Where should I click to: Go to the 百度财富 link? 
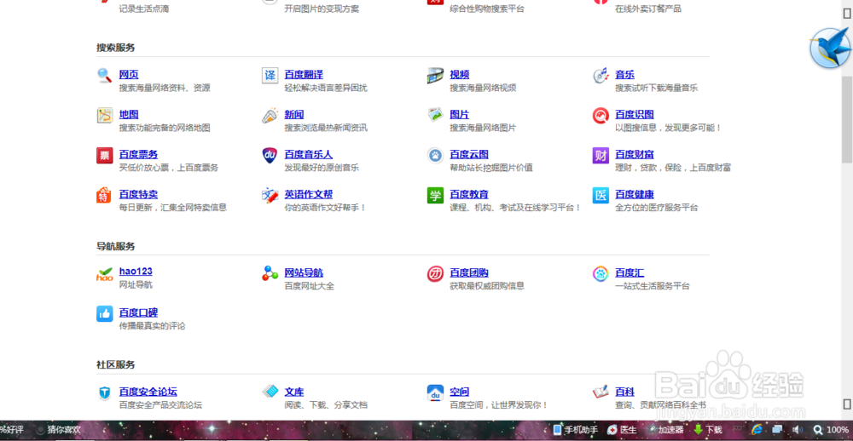point(635,155)
